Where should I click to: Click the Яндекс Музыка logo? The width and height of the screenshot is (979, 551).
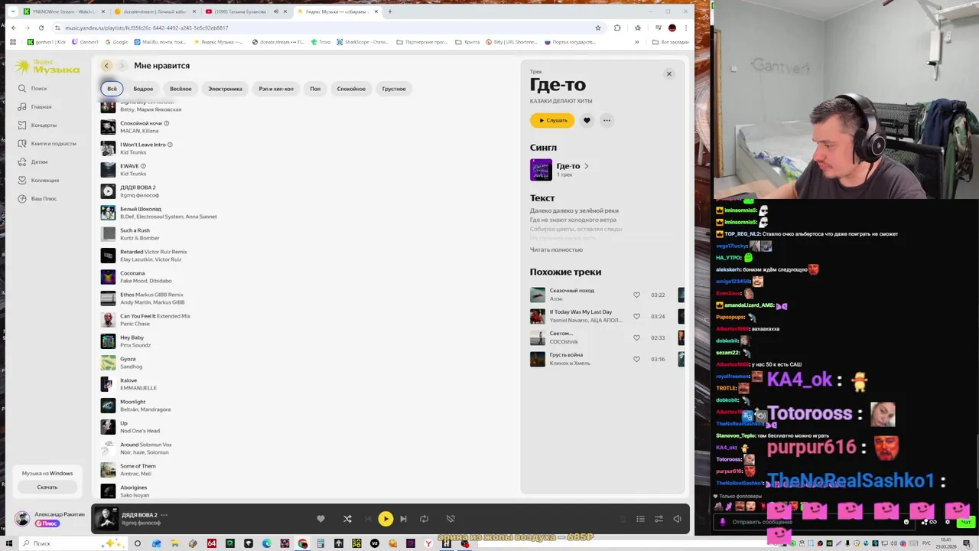(47, 67)
